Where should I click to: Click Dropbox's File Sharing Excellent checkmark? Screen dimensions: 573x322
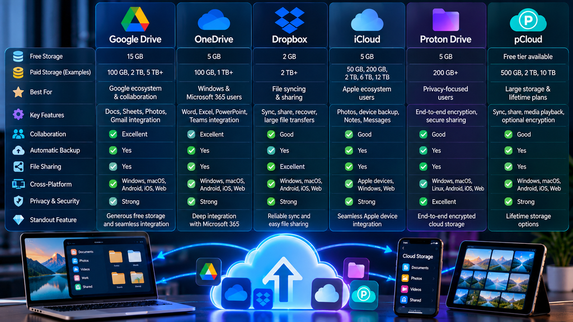(271, 167)
